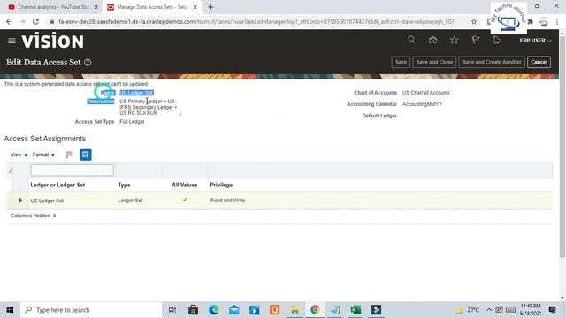Open Favorites star in Vision header
The height and width of the screenshot is (318, 566).
point(454,40)
